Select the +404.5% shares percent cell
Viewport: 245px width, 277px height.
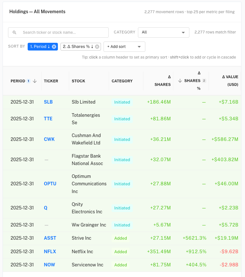tap(196, 265)
